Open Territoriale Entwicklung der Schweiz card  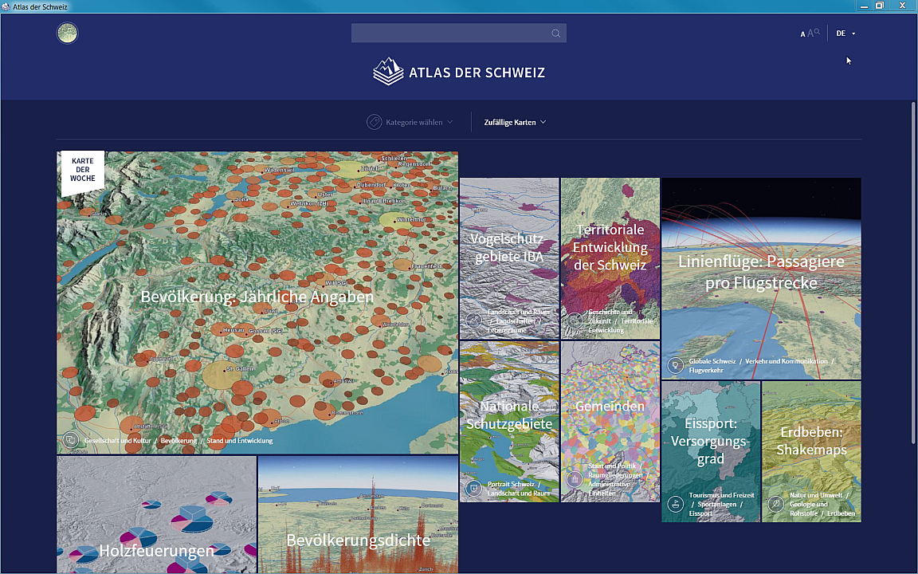tap(610, 258)
